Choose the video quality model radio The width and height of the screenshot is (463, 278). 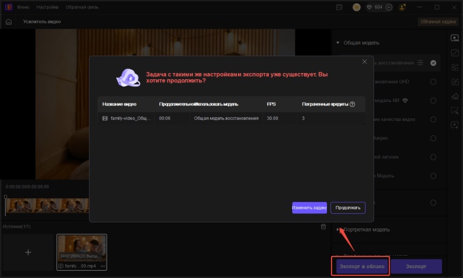[x=433, y=120]
